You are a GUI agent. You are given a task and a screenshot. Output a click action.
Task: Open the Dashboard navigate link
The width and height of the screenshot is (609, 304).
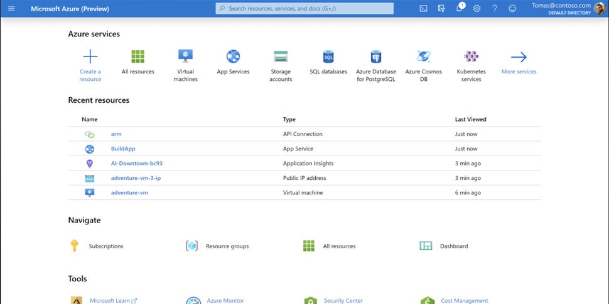tap(454, 246)
